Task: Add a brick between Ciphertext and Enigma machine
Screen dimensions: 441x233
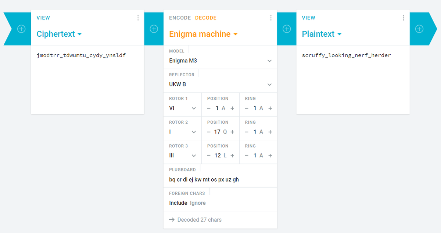Action: point(154,28)
